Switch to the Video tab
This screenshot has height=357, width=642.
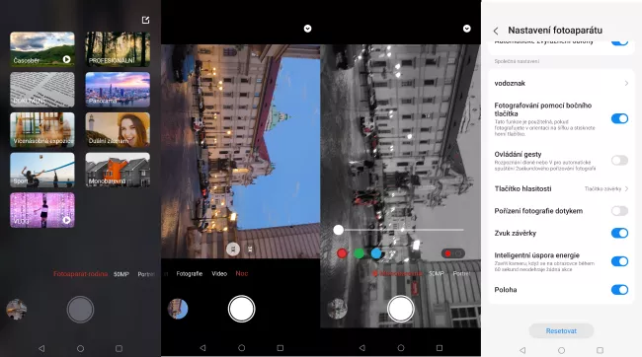tap(219, 273)
